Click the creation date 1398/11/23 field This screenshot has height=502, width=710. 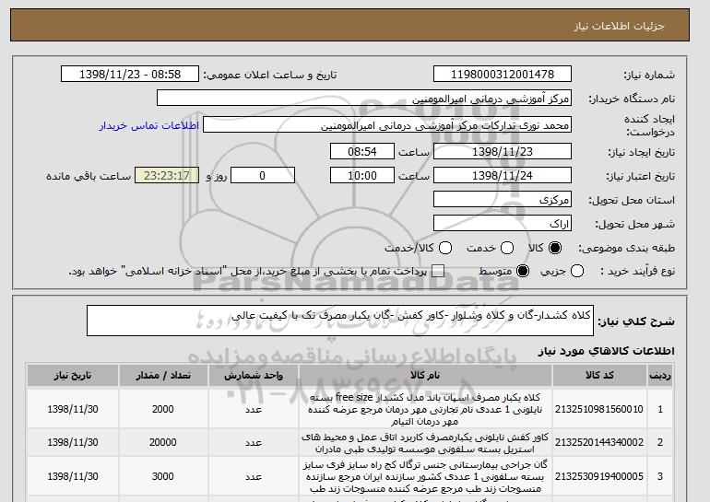[503, 151]
